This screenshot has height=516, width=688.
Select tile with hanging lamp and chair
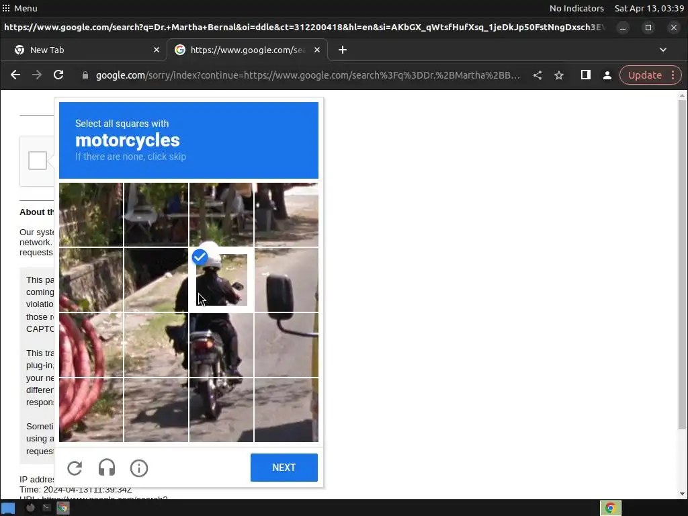tap(156, 215)
